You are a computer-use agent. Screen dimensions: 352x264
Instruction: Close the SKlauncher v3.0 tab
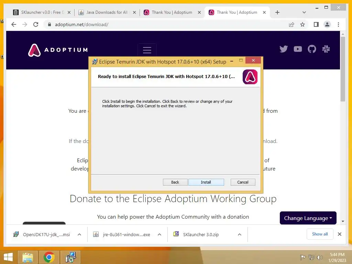point(69,12)
